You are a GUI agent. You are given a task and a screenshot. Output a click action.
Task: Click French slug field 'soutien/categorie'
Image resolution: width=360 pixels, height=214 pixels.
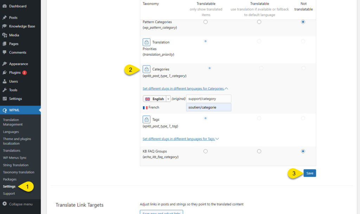pyautogui.click(x=208, y=107)
